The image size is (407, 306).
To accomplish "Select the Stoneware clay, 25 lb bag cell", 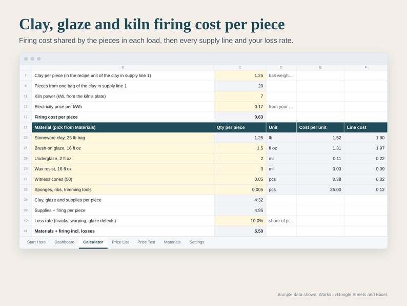I will (123, 138).
